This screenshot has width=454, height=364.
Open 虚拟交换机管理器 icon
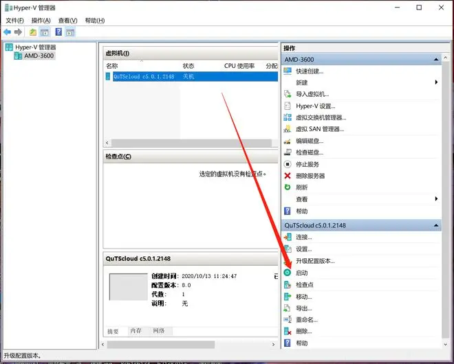pyautogui.click(x=288, y=117)
